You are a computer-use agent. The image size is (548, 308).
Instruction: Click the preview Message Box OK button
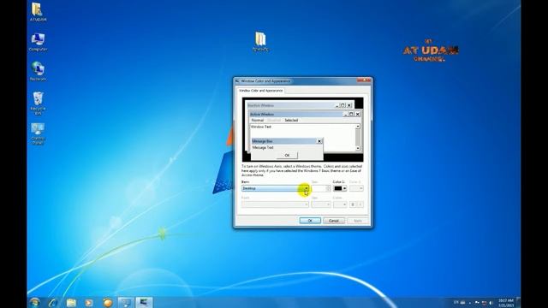[287, 155]
